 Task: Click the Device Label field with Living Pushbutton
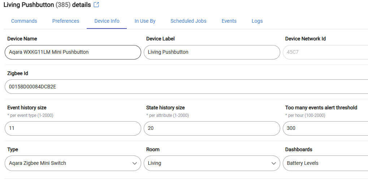212,52
